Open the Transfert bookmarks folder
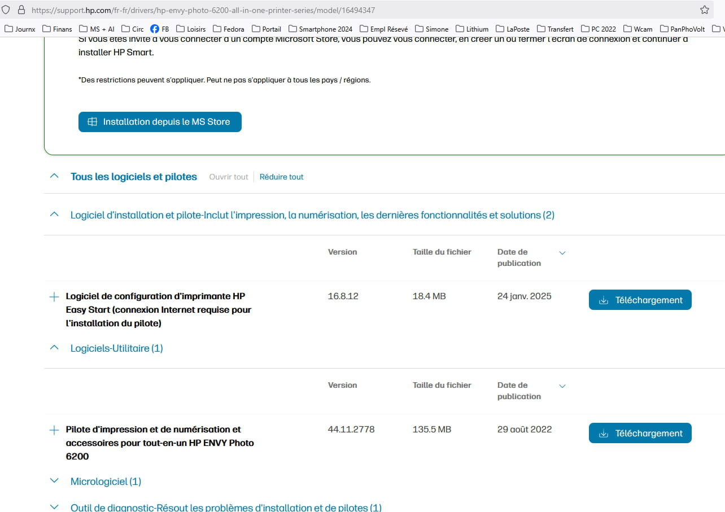Viewport: 725px width, 512px height. point(555,29)
